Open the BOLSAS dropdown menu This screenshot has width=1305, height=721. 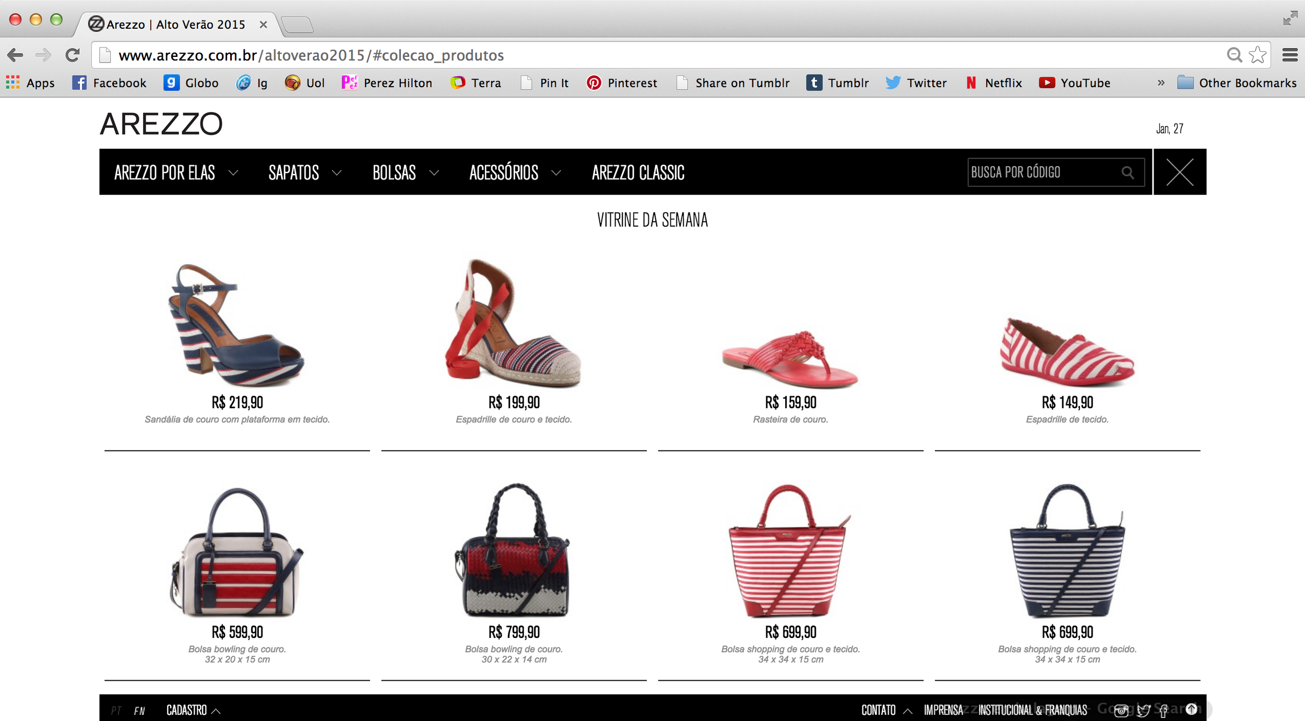tap(395, 173)
